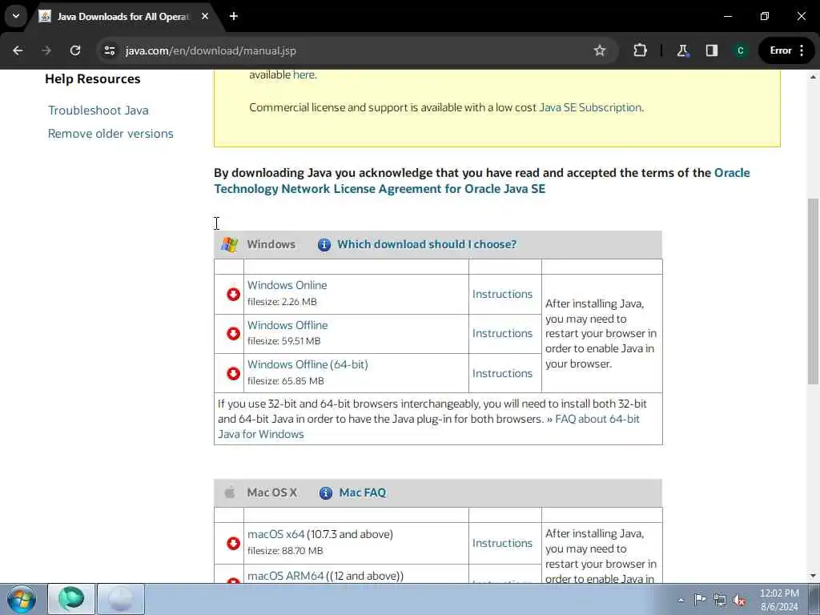Image resolution: width=820 pixels, height=615 pixels.
Task: Reload the page with the refresh icon
Action: 75,50
